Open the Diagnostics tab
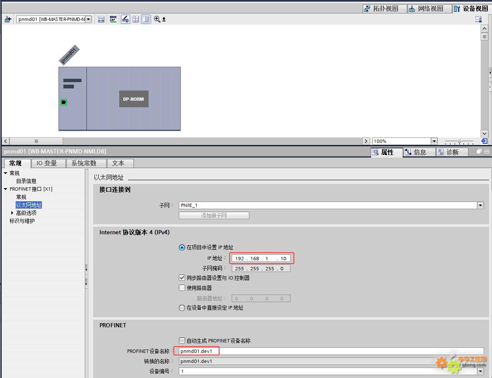 tap(453, 152)
